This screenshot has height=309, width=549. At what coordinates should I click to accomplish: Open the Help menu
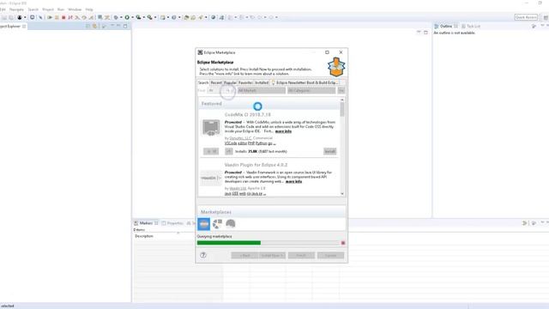pyautogui.click(x=89, y=9)
